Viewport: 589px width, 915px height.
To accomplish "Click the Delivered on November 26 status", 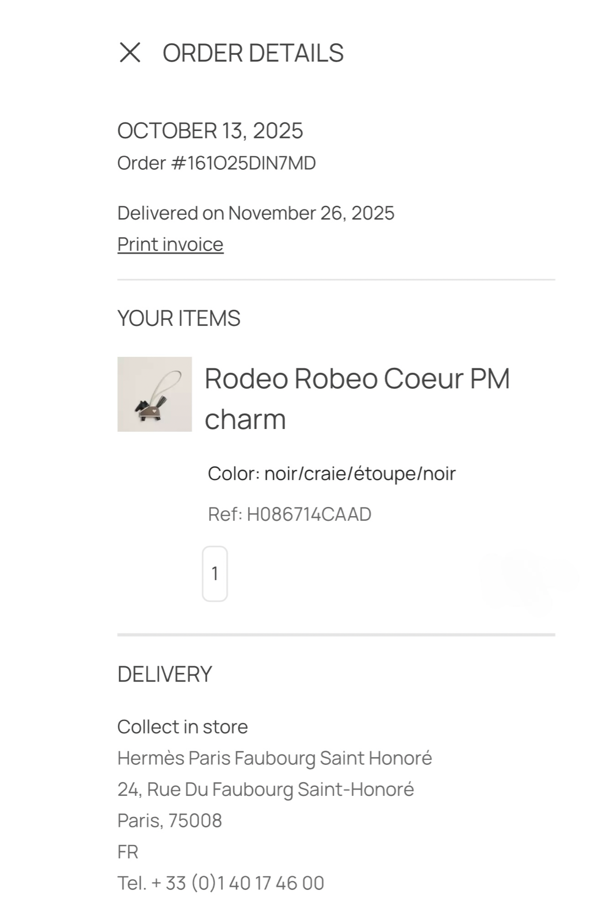I will (256, 213).
